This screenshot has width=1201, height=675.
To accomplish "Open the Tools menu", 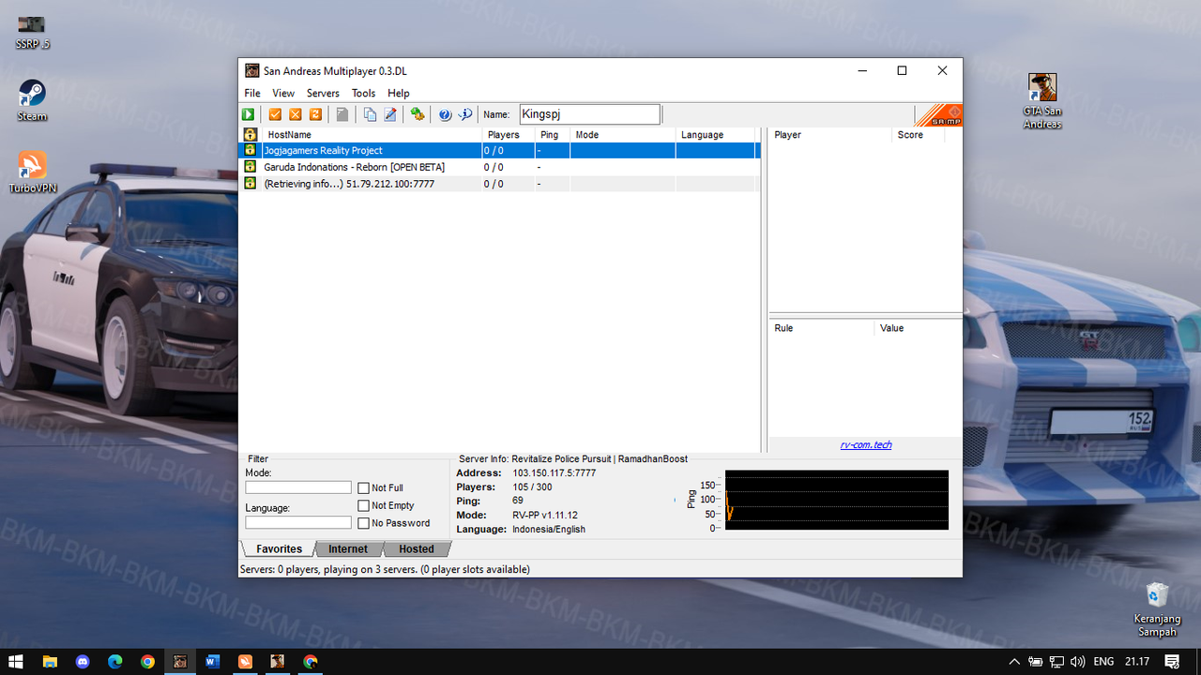I will pos(363,94).
